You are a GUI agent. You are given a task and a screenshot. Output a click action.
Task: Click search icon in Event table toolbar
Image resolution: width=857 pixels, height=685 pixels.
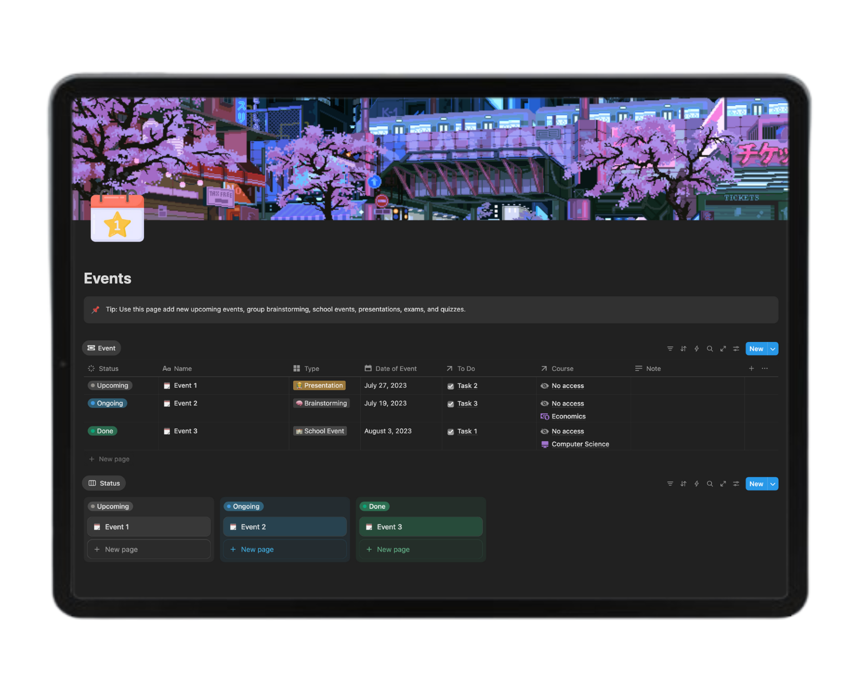710,349
